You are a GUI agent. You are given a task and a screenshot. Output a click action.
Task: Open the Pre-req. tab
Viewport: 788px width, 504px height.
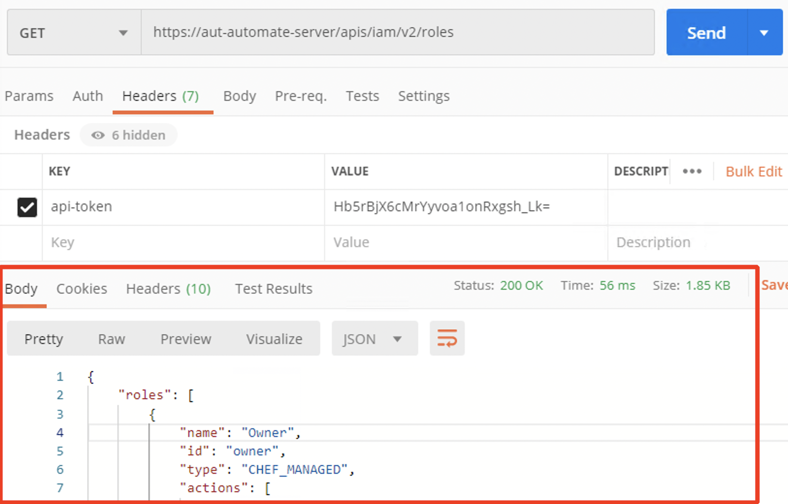(x=301, y=96)
